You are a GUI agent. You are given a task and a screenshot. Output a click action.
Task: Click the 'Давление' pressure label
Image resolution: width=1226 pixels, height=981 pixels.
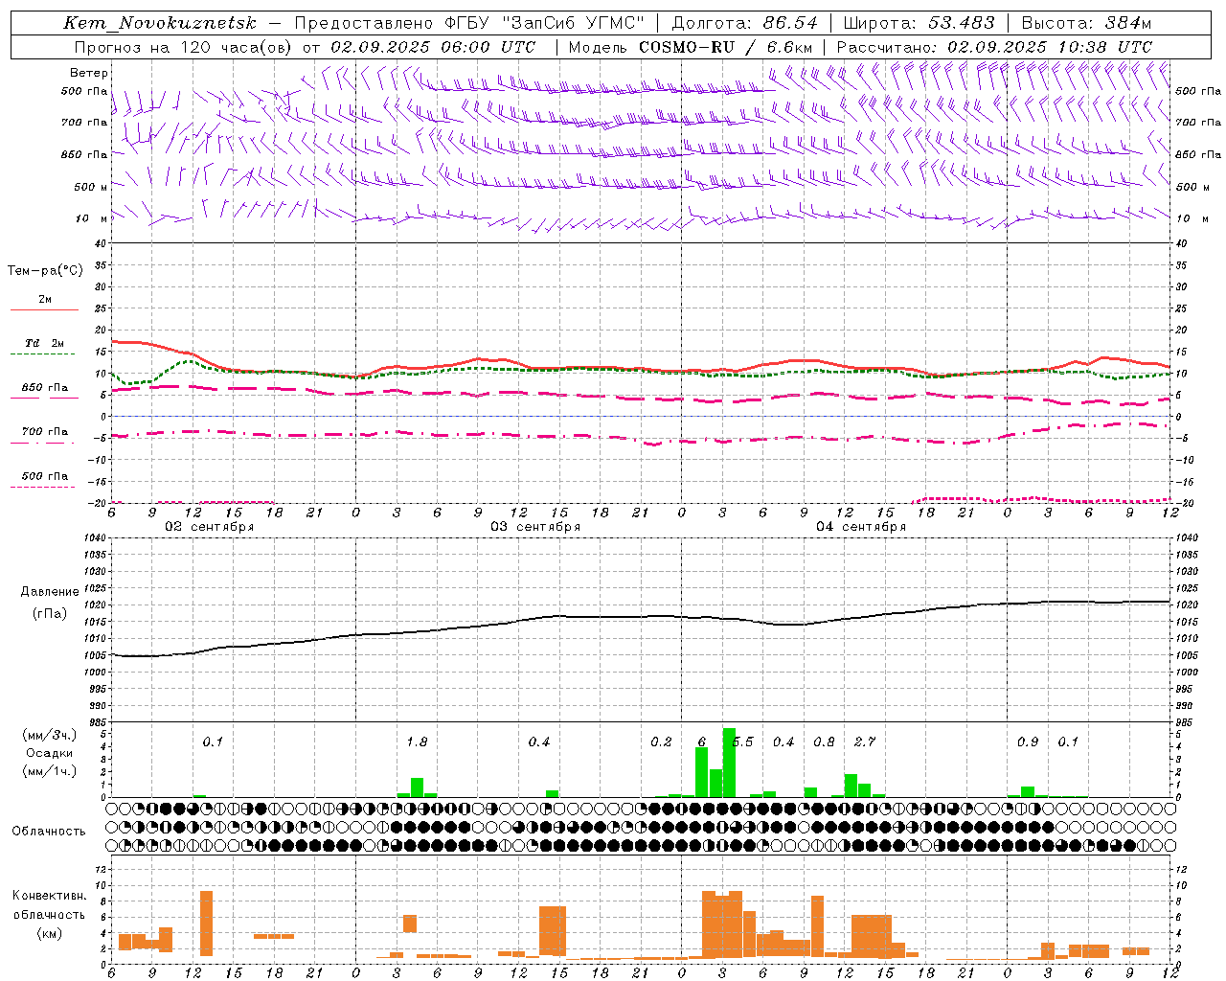pos(49,592)
